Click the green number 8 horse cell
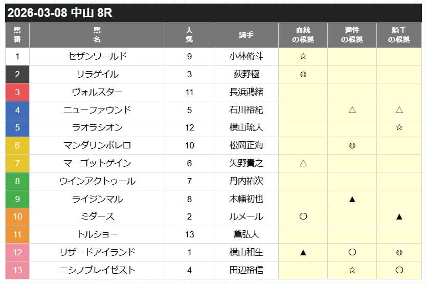The image size is (426, 284). [17, 181]
